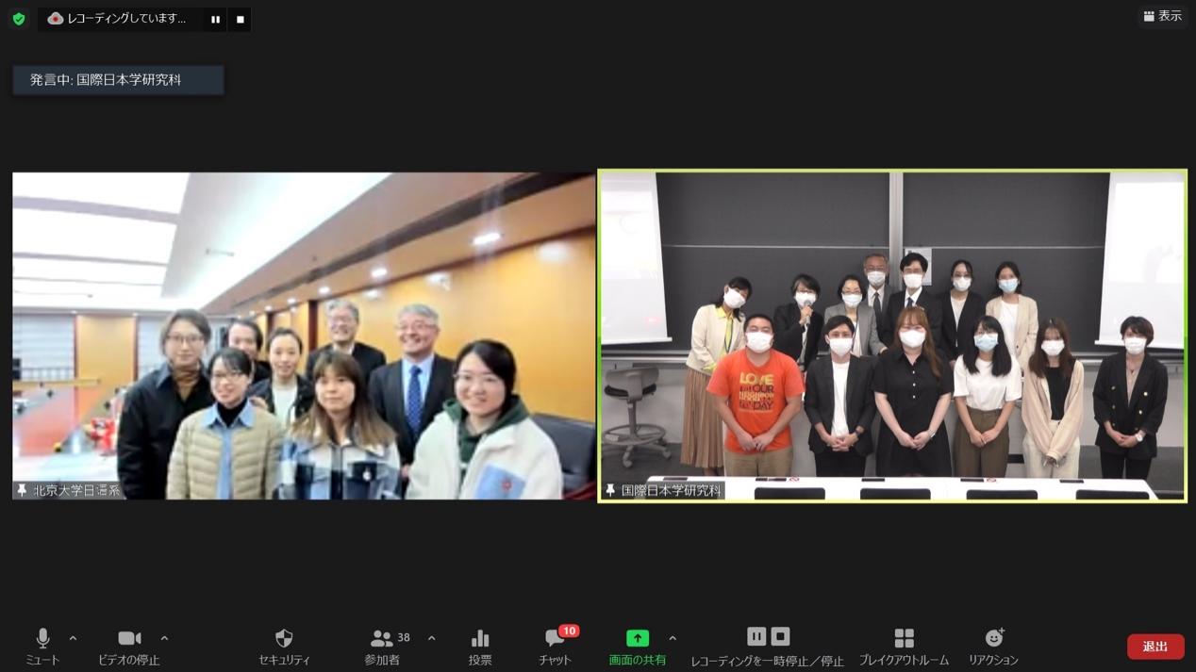The image size is (1196, 672).
Task: Expand audio options next to ミュート
Action: [73, 638]
